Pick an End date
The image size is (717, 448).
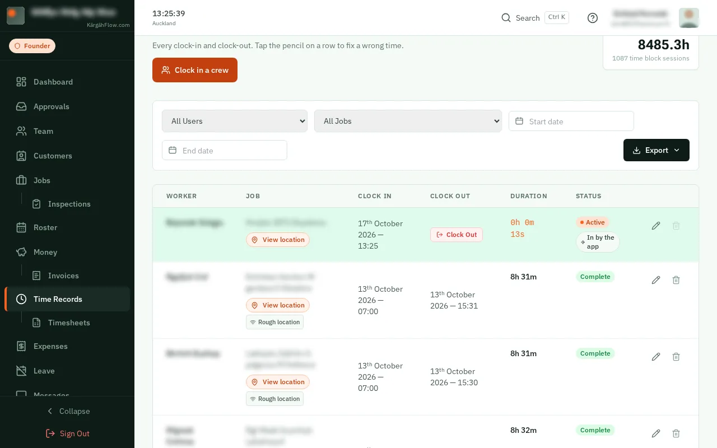click(x=225, y=150)
